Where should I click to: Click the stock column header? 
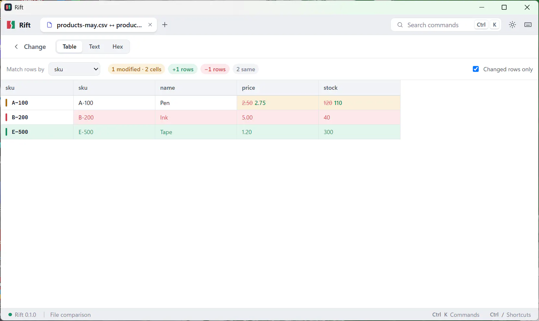point(359,88)
